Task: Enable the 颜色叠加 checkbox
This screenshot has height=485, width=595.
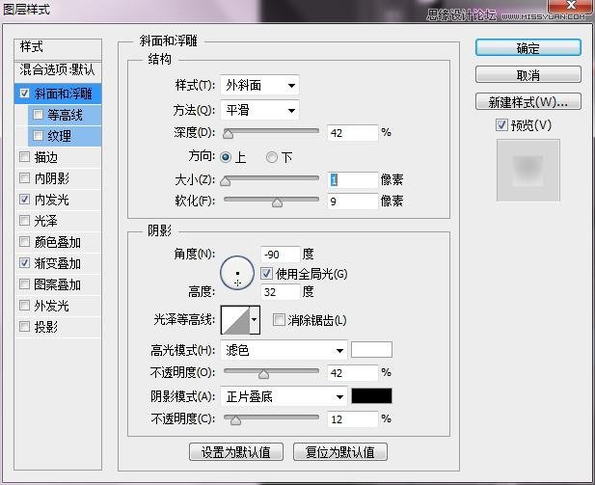Action: coord(24,242)
